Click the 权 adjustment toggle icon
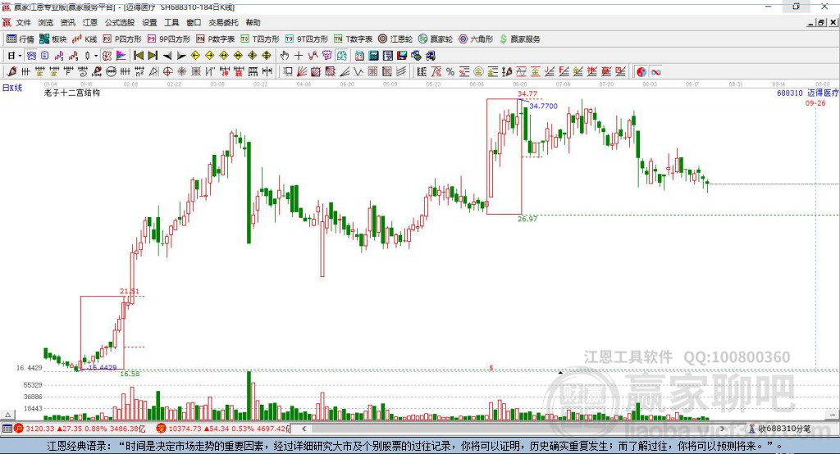Image resolution: width=840 pixels, height=454 pixels. point(107,56)
